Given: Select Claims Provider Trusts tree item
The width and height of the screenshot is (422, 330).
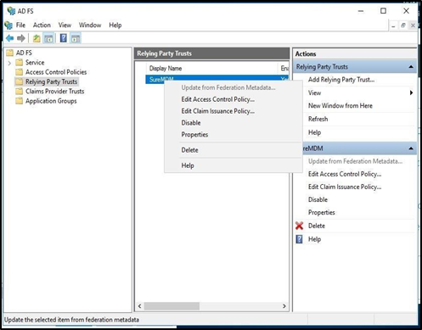Looking at the screenshot, I should [55, 91].
